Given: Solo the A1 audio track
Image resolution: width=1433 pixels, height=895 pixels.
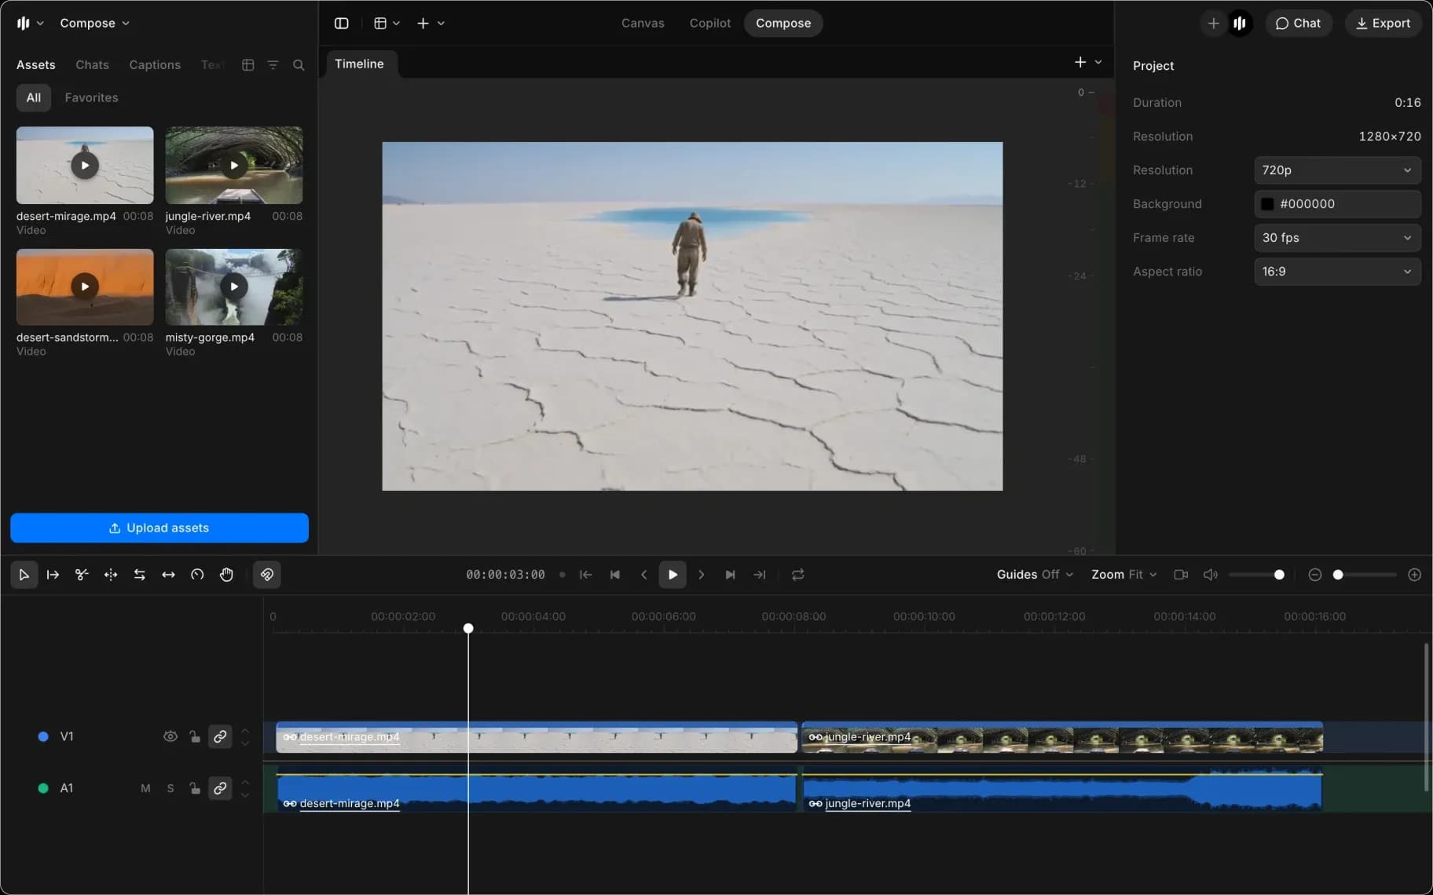Looking at the screenshot, I should [x=170, y=788].
